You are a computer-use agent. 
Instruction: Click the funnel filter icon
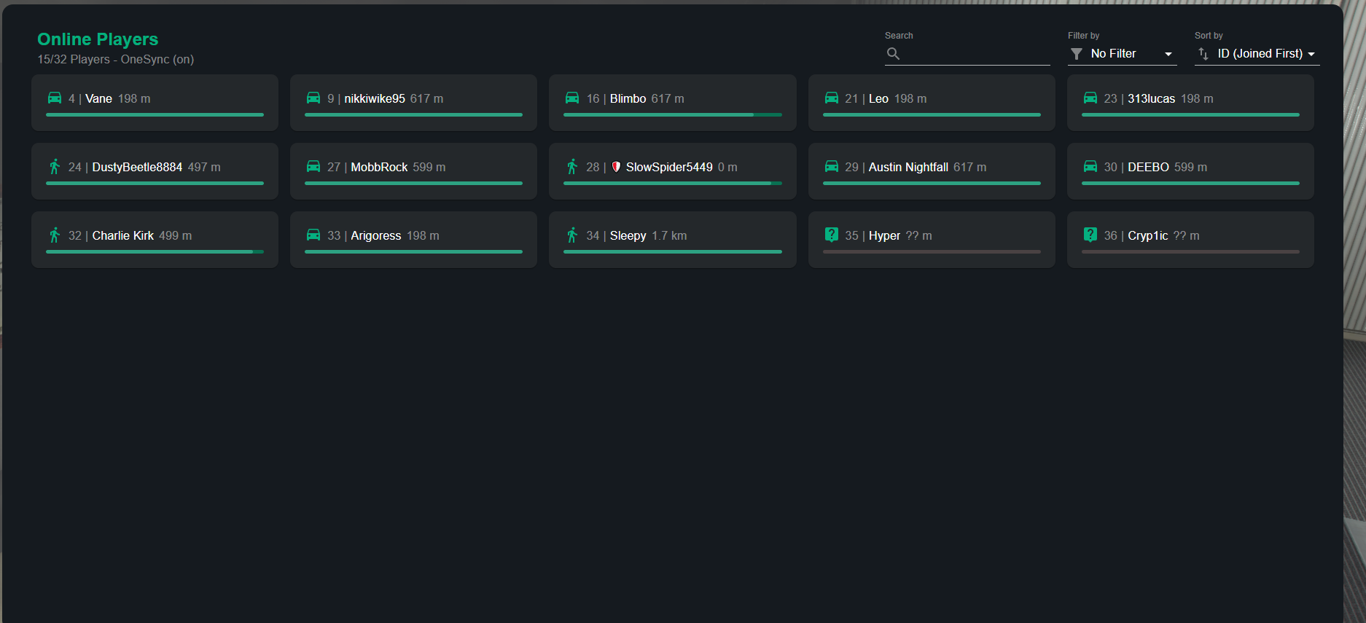1076,54
